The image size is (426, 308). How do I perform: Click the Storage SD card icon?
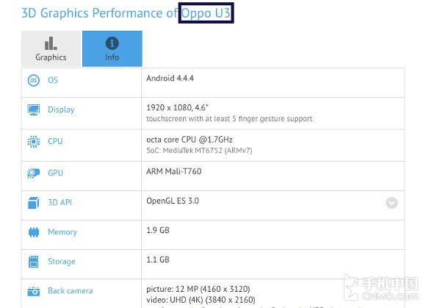click(x=33, y=262)
